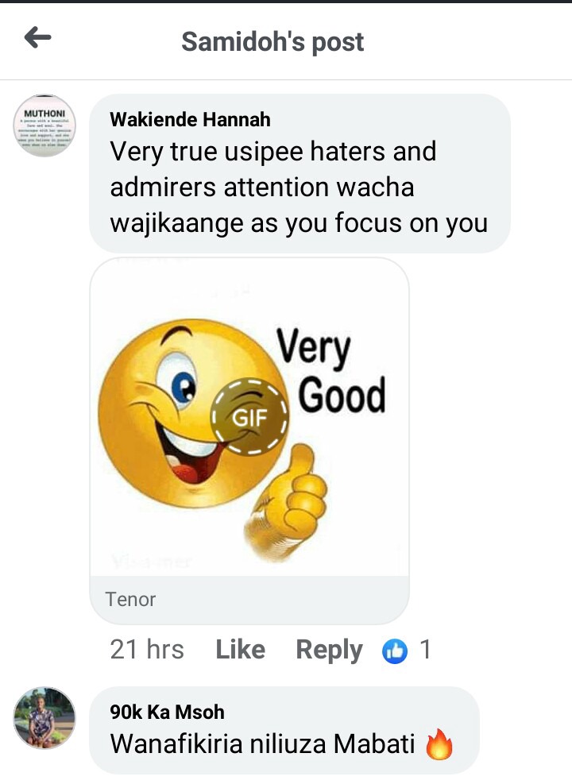Select the 'Very true usipee haters' comment text
This screenshot has height=784, width=572.
[x=299, y=187]
